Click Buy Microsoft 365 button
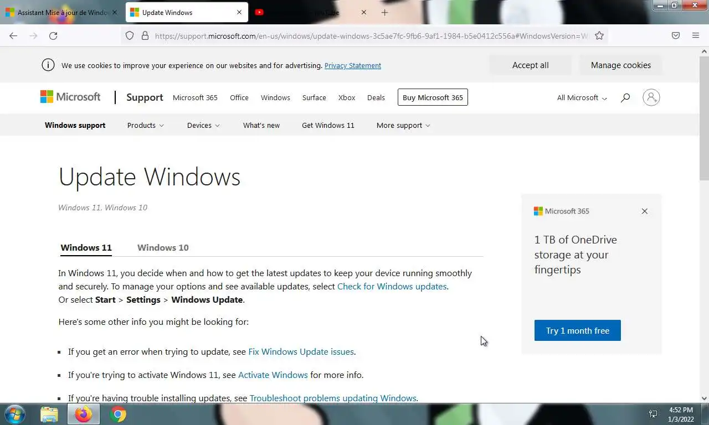 pyautogui.click(x=433, y=97)
